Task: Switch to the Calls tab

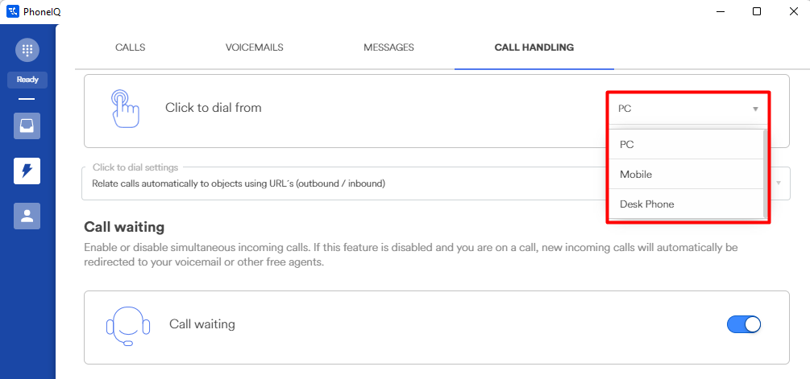Action: [131, 47]
